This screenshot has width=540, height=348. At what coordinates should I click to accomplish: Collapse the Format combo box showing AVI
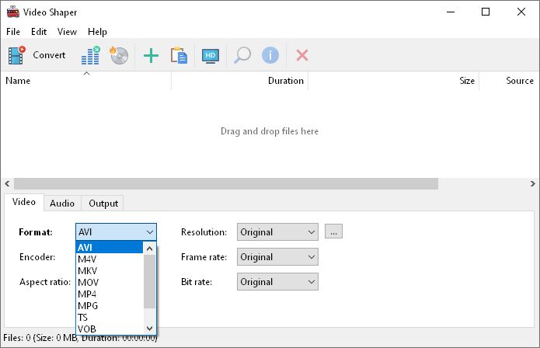point(116,232)
